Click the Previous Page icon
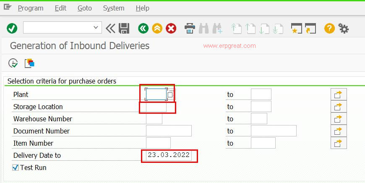 pyautogui.click(x=250, y=29)
